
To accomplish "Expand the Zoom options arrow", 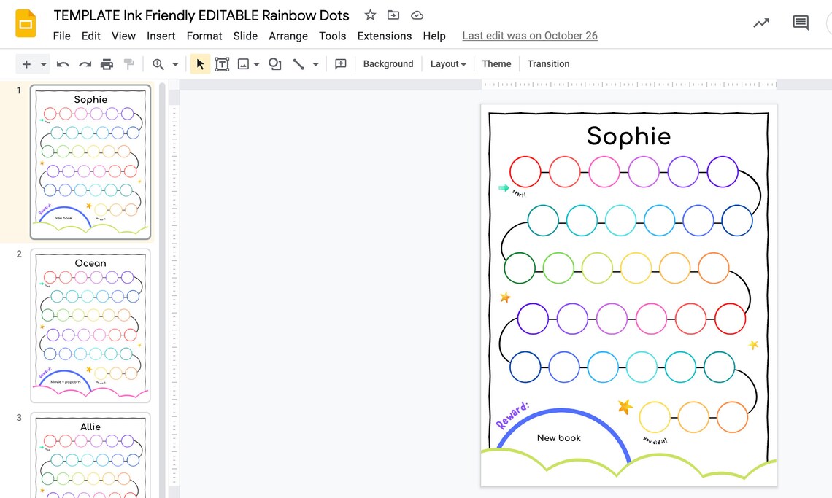I will (175, 64).
